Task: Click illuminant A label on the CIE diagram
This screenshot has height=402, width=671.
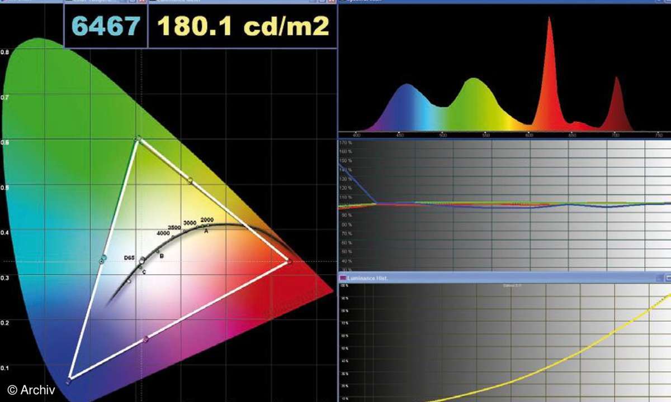Action: 206,231
